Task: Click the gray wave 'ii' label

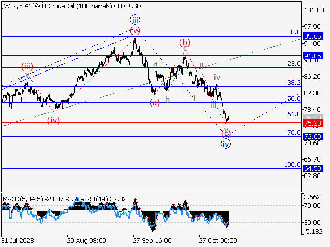Action: coord(202,66)
